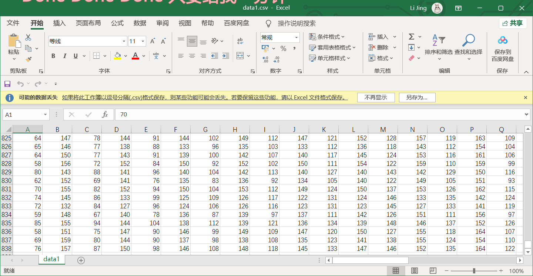Viewport: 533px width, 276px height.
Task: Click the Increase Indent icon
Action: point(226,56)
